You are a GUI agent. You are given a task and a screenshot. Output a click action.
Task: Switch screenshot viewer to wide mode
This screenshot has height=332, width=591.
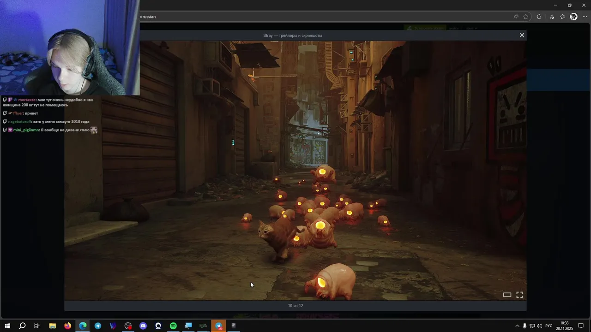[x=507, y=295]
